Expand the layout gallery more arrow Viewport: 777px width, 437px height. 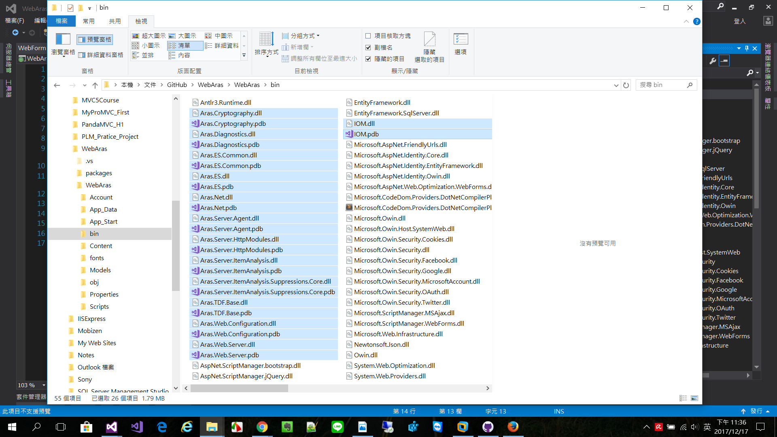point(244,55)
